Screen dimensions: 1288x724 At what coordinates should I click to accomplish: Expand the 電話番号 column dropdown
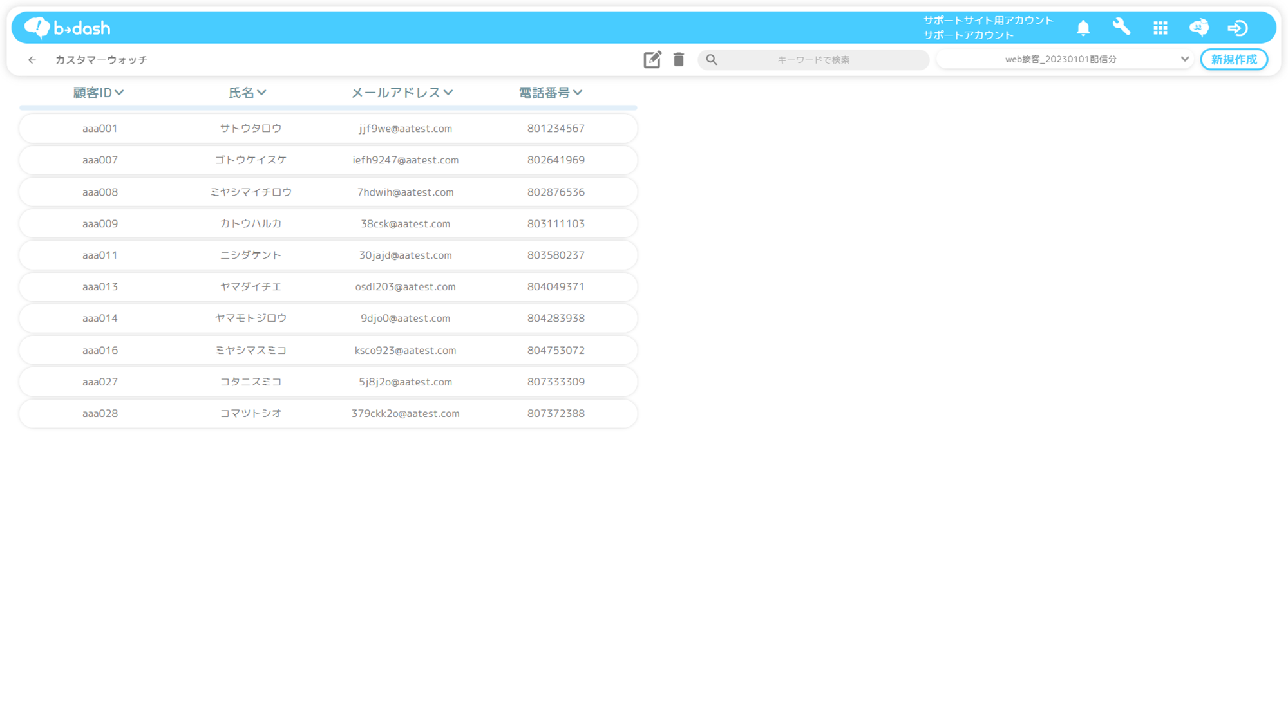click(x=578, y=93)
